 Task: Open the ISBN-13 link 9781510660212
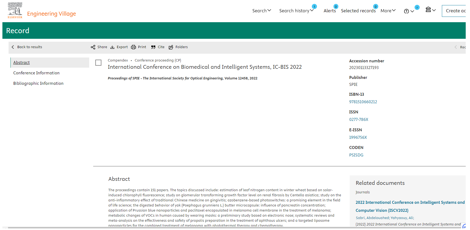[x=363, y=102]
